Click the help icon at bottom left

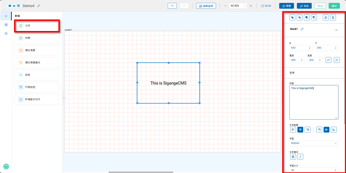coord(6,166)
